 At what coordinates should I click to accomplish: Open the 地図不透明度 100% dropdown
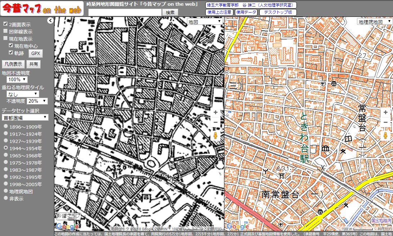(x=17, y=79)
